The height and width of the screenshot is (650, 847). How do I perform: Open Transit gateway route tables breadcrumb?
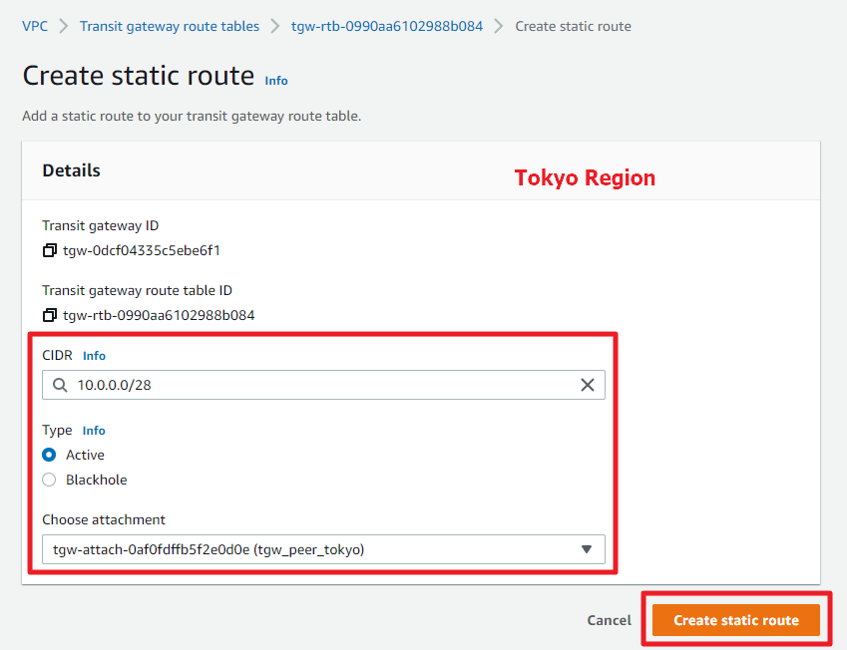(170, 26)
